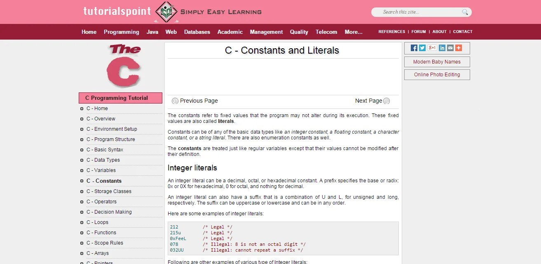
Task: Click the Previous Page arrow icon
Action: click(175, 101)
